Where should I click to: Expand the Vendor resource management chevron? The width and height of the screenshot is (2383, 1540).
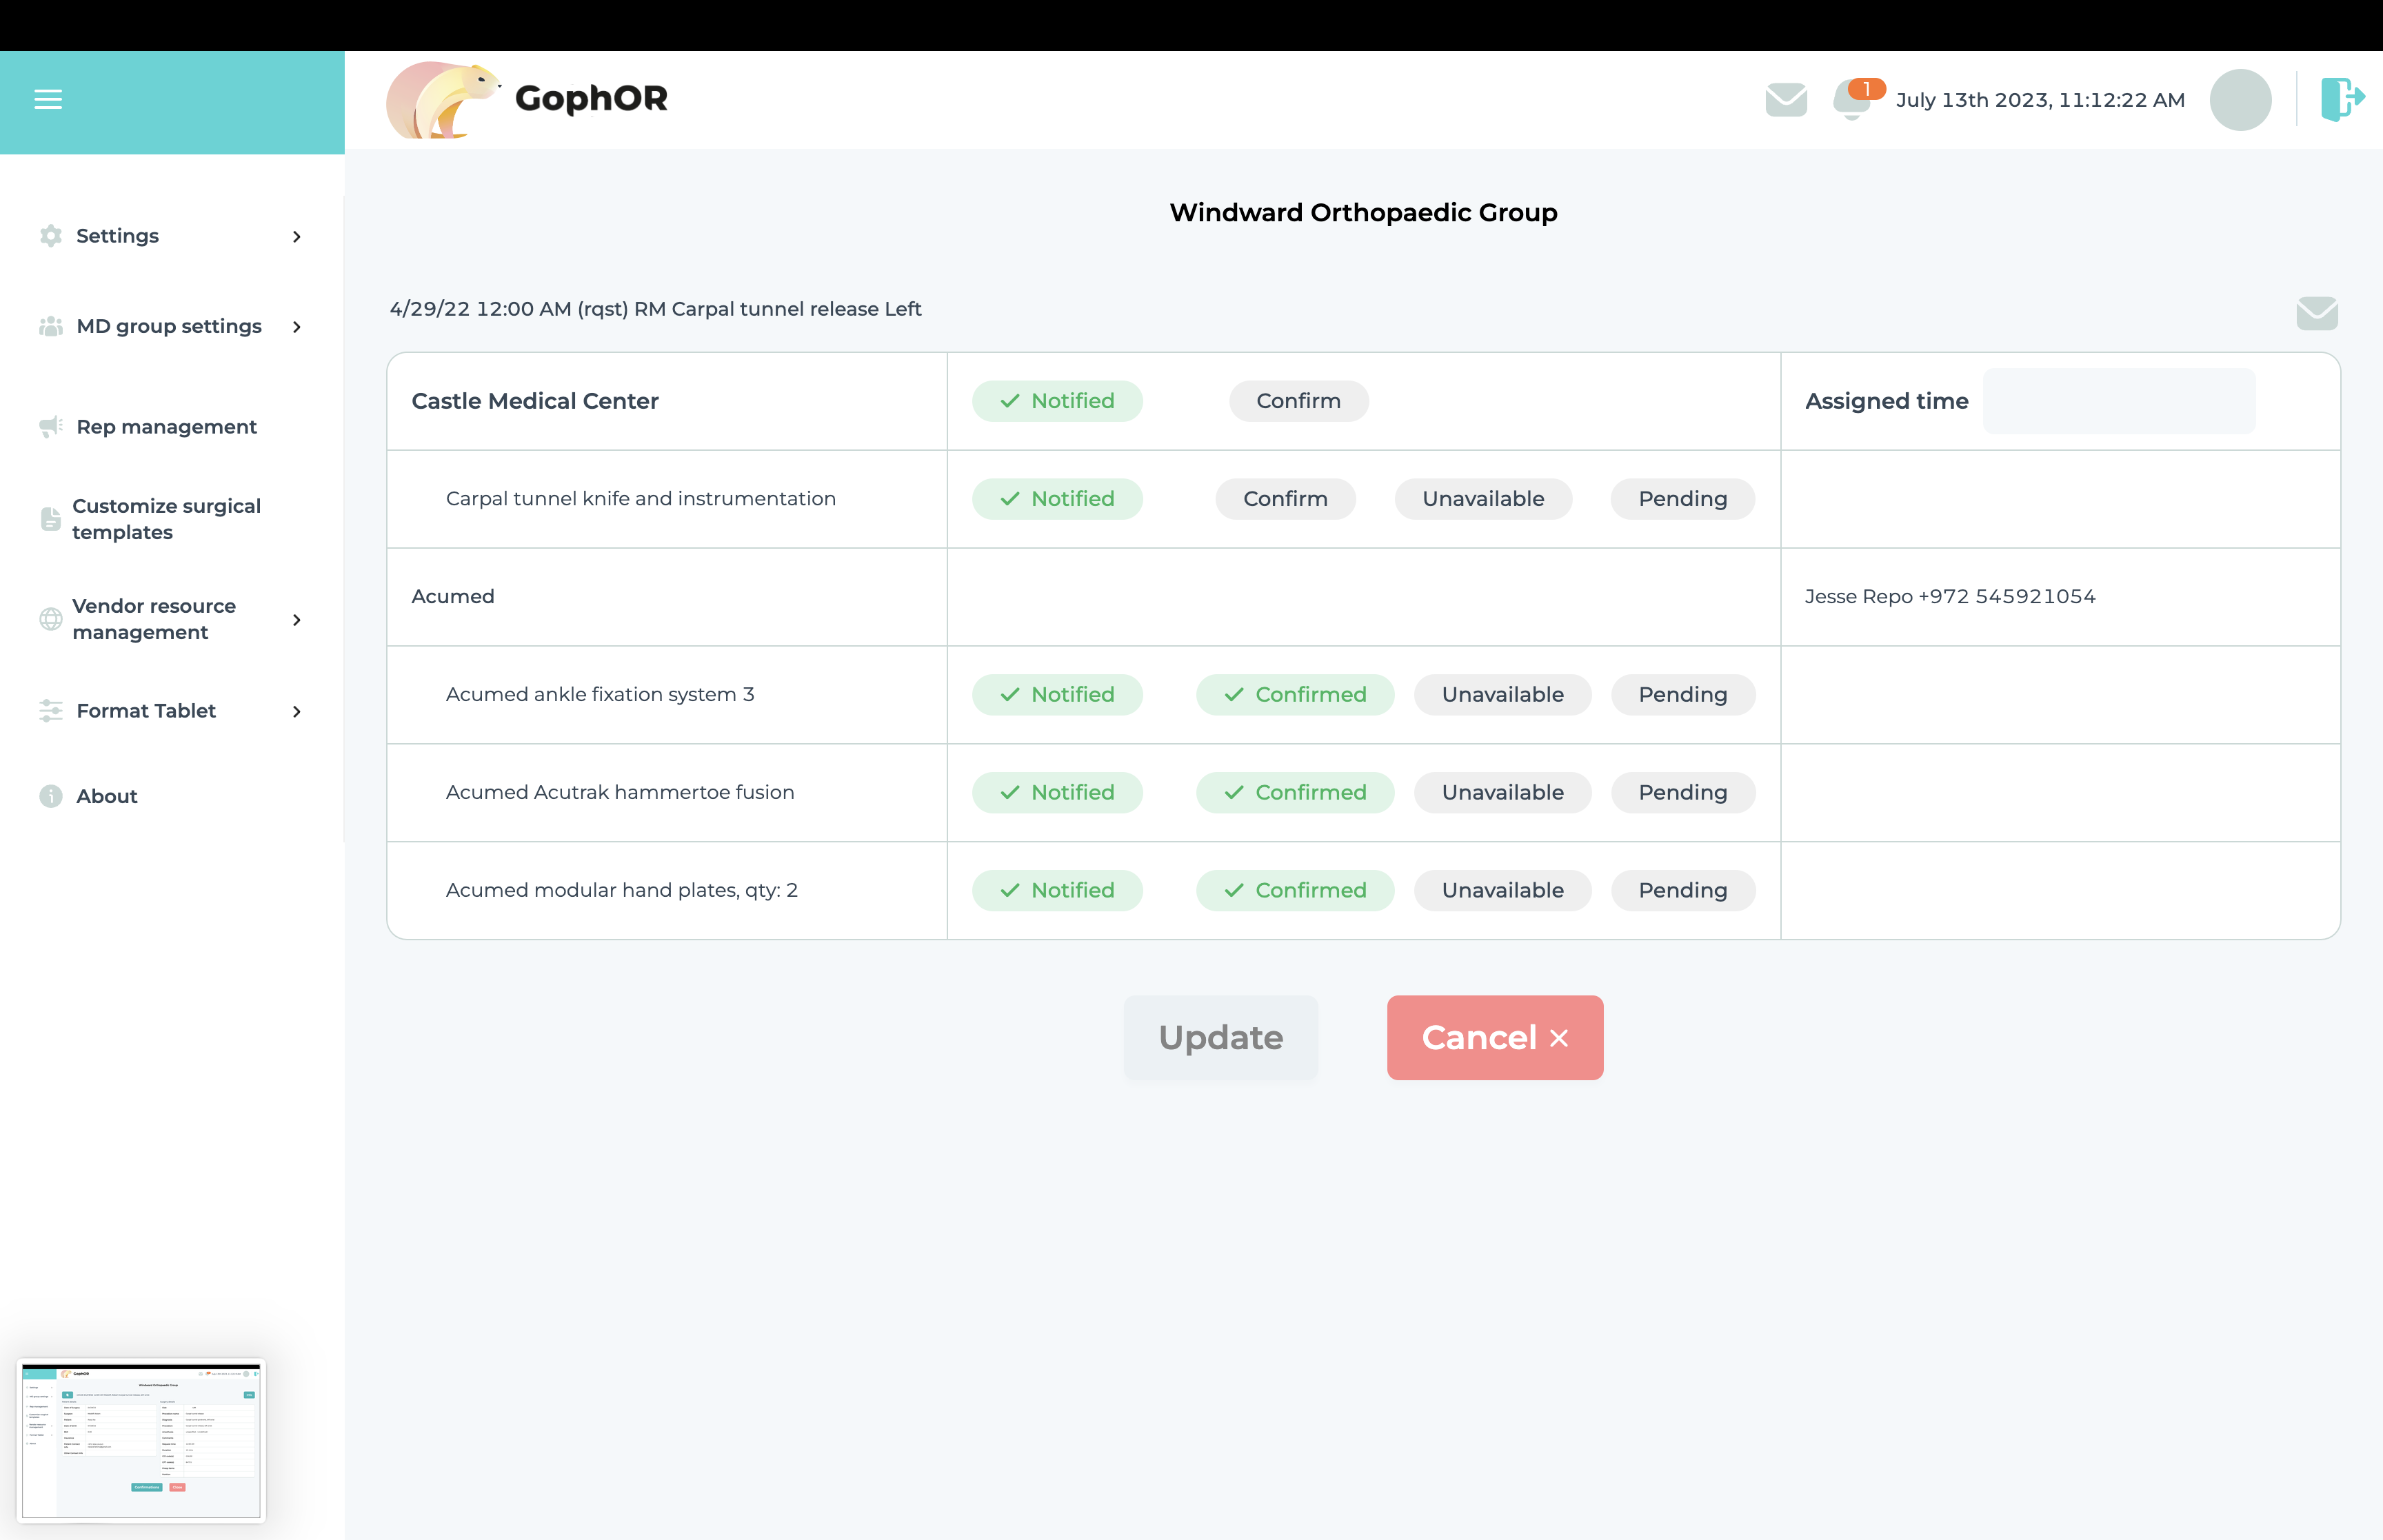[x=297, y=620]
